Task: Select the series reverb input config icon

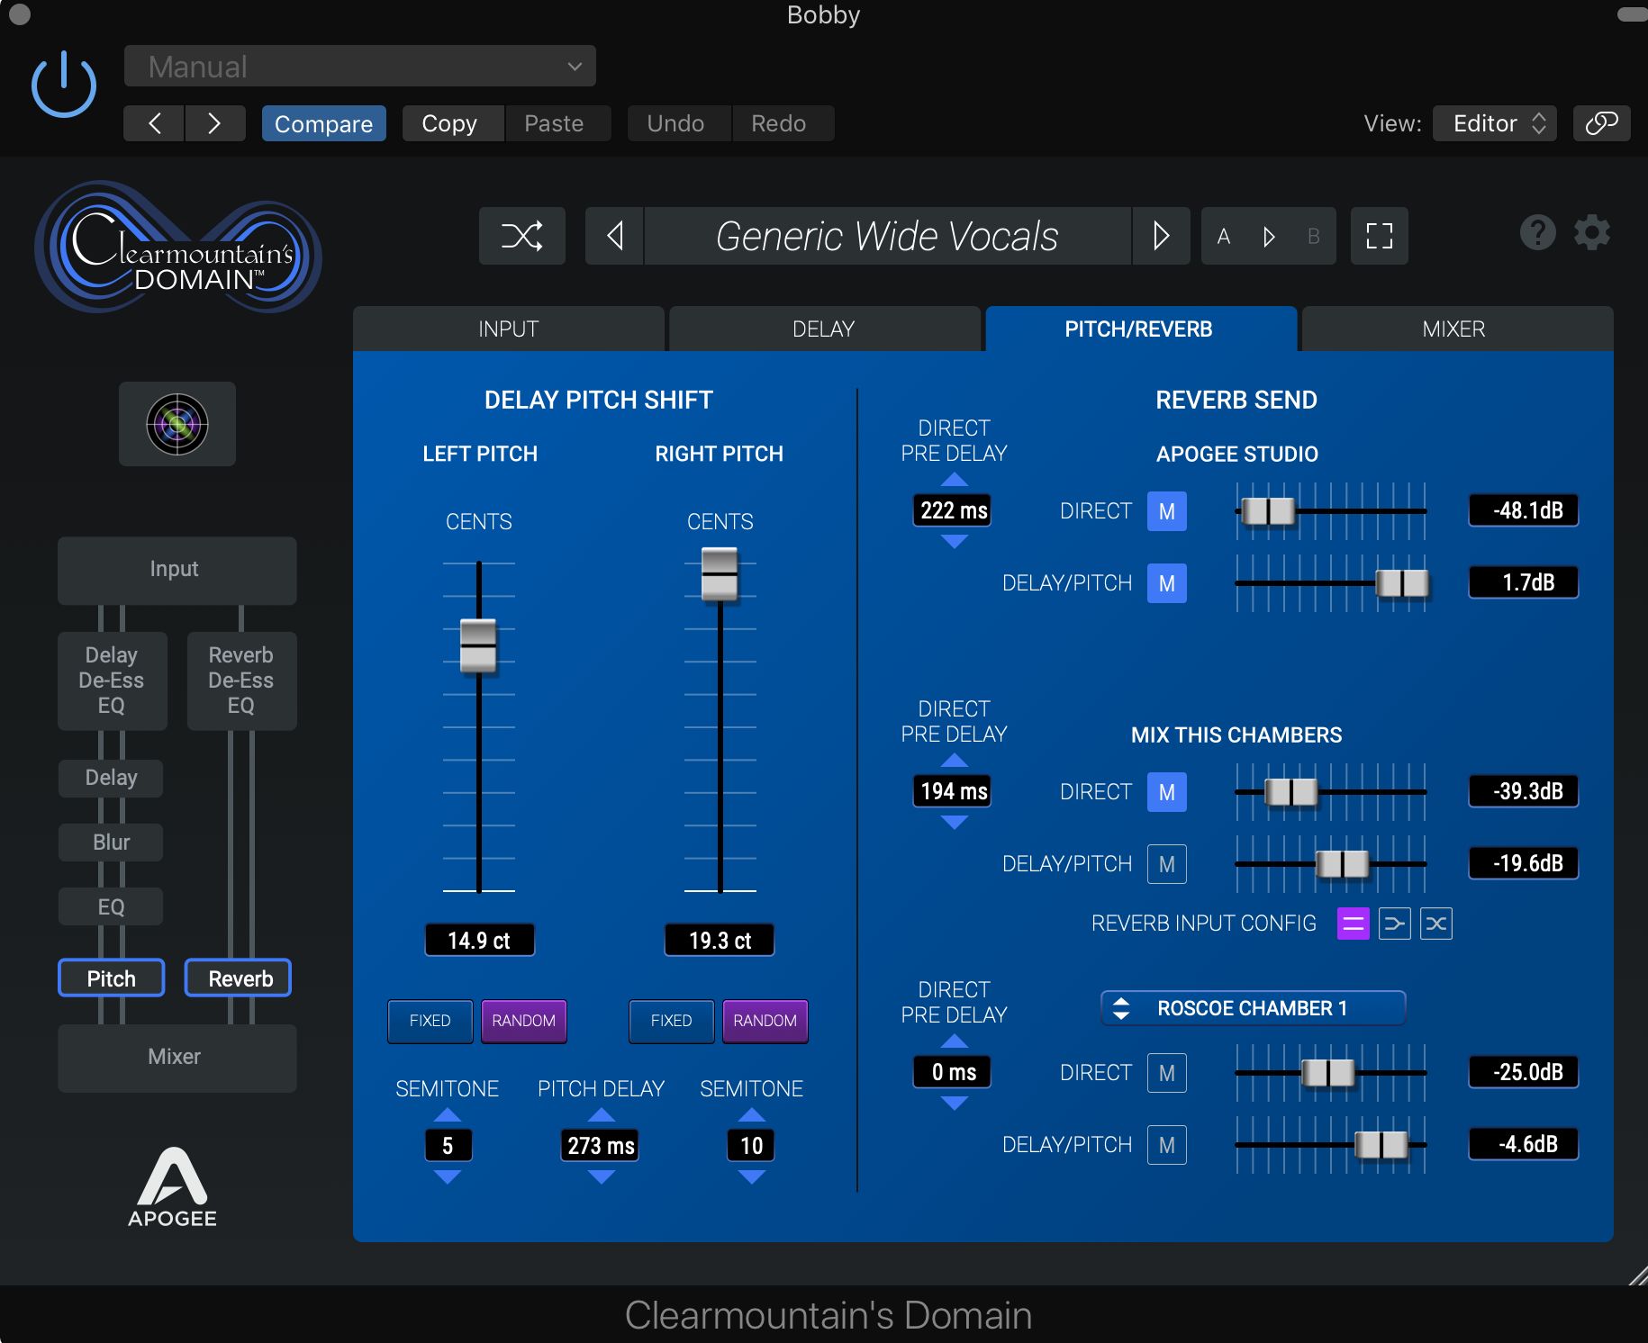Action: [1395, 924]
